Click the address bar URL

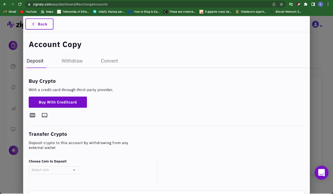70,4
